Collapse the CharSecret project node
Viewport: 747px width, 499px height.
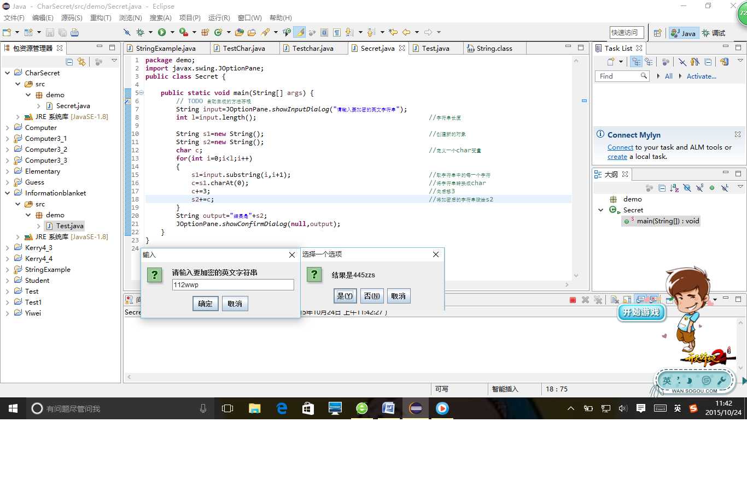click(8, 73)
